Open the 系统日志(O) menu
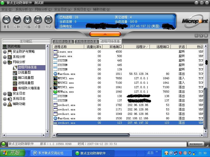Viewport: 210px width, 157px height. pos(82,9)
